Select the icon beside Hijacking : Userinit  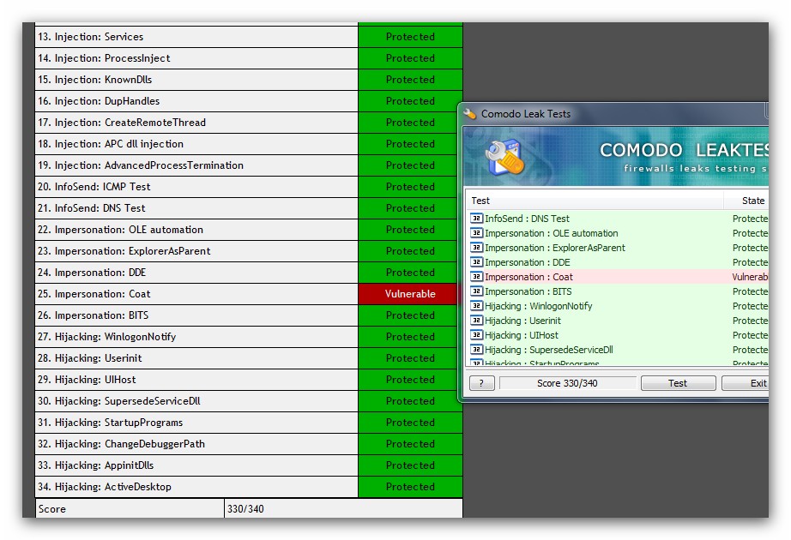(x=476, y=321)
